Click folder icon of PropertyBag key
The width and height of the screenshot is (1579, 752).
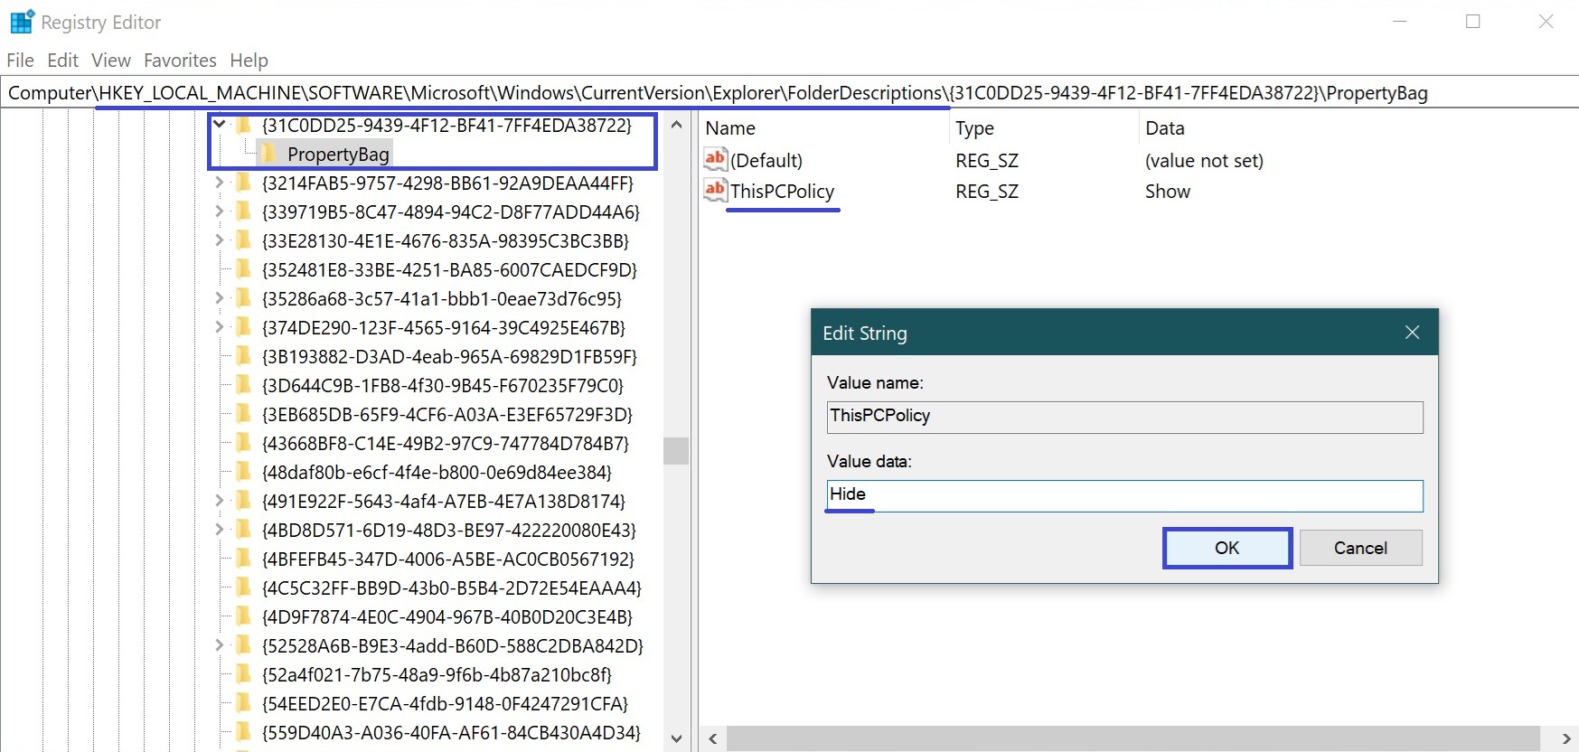(269, 154)
